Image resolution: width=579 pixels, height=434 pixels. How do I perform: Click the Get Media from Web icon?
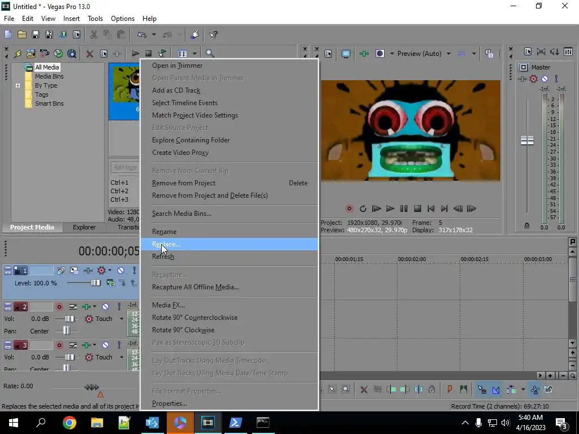coord(72,54)
